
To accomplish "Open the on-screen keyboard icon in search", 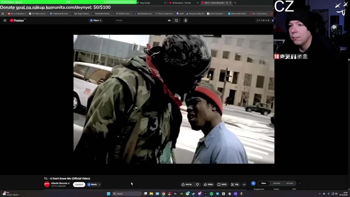I will pos(169,20).
